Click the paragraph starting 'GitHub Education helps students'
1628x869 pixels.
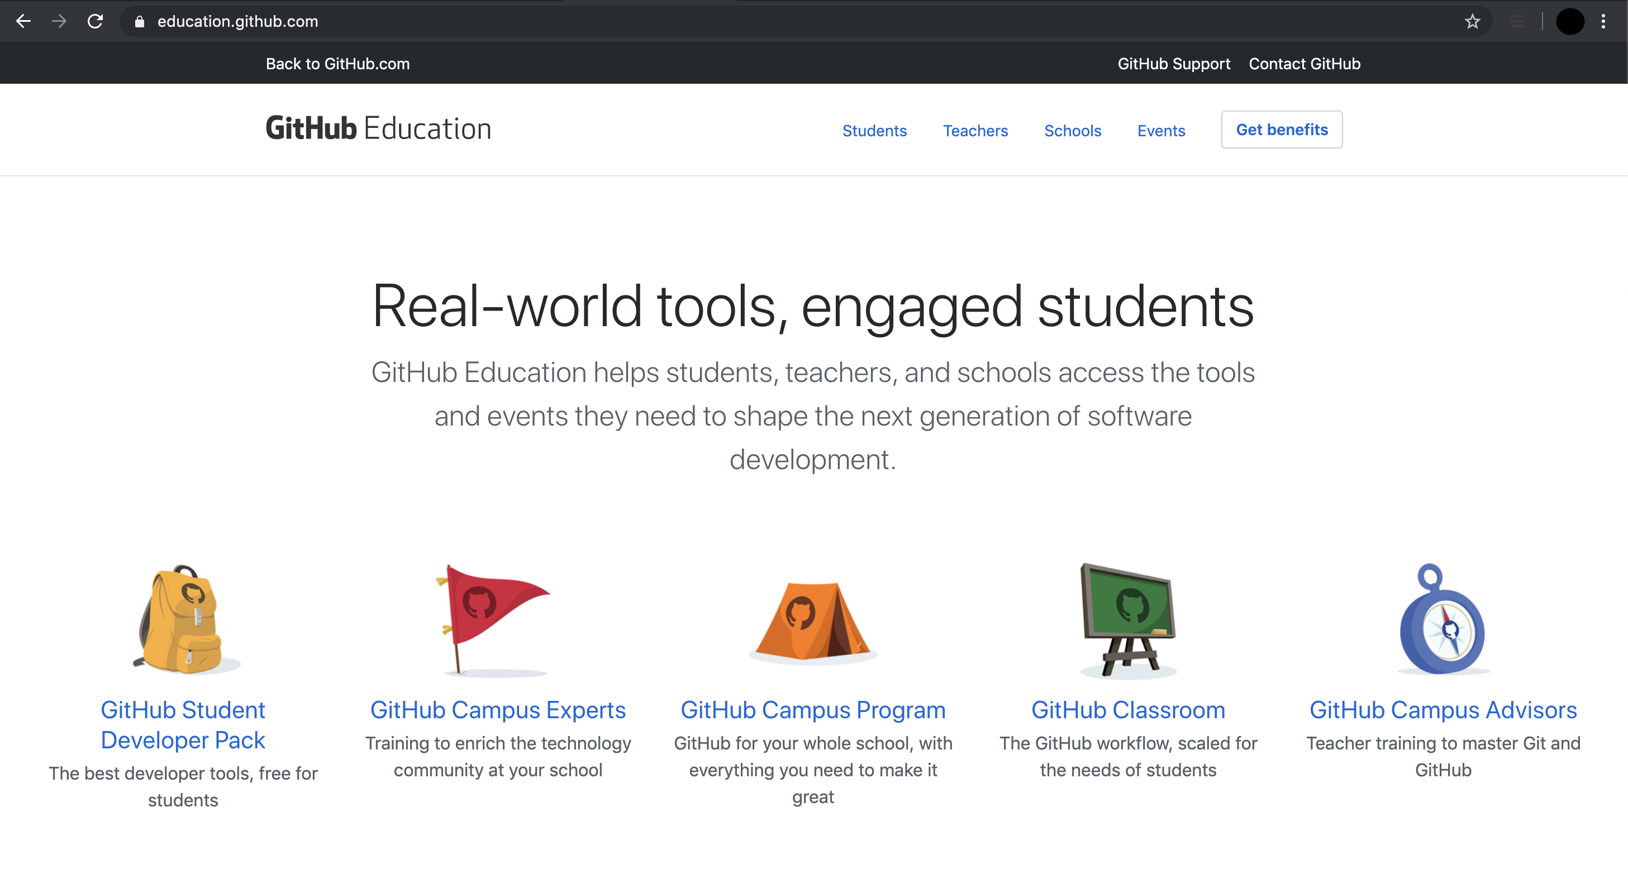[813, 416]
